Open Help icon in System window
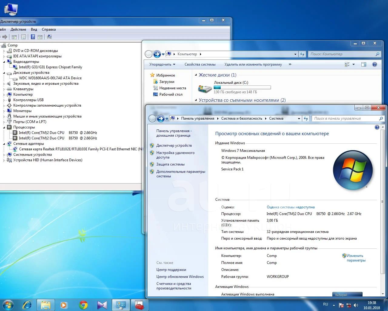The width and height of the screenshot is (388, 311). pyautogui.click(x=377, y=127)
